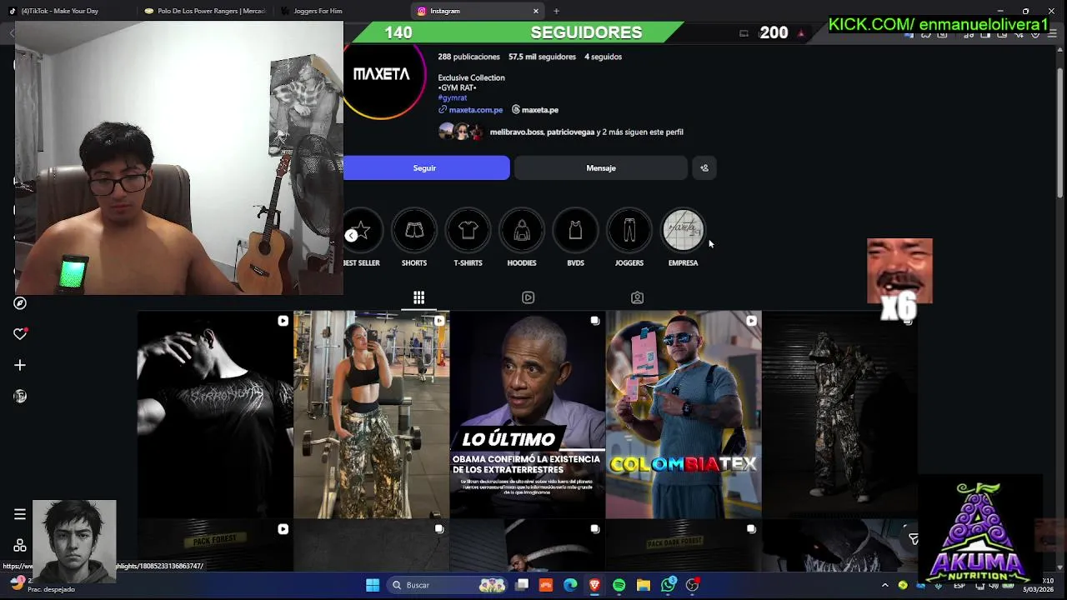The height and width of the screenshot is (600, 1067).
Task: Open Task View on the taskbar
Action: [x=522, y=585]
